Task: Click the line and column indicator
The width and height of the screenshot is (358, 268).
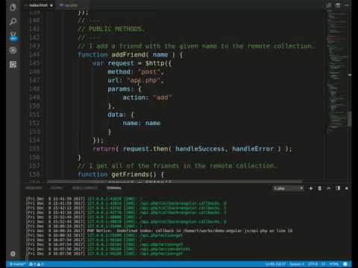Action: click(x=275, y=264)
